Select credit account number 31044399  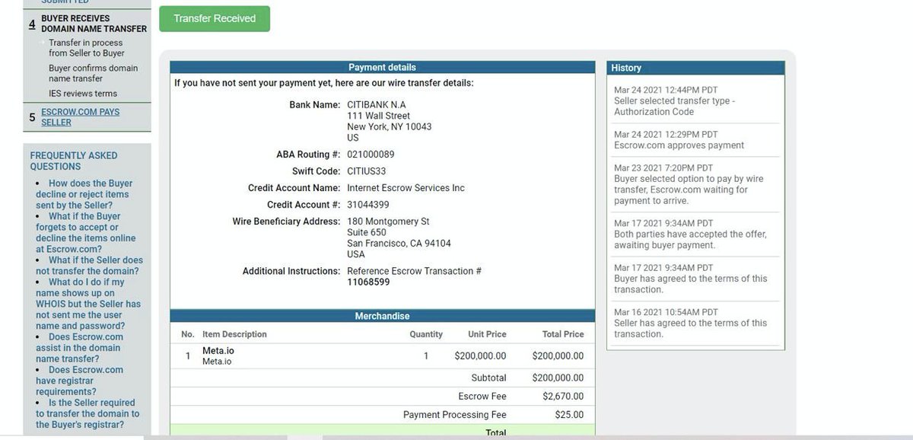(368, 205)
